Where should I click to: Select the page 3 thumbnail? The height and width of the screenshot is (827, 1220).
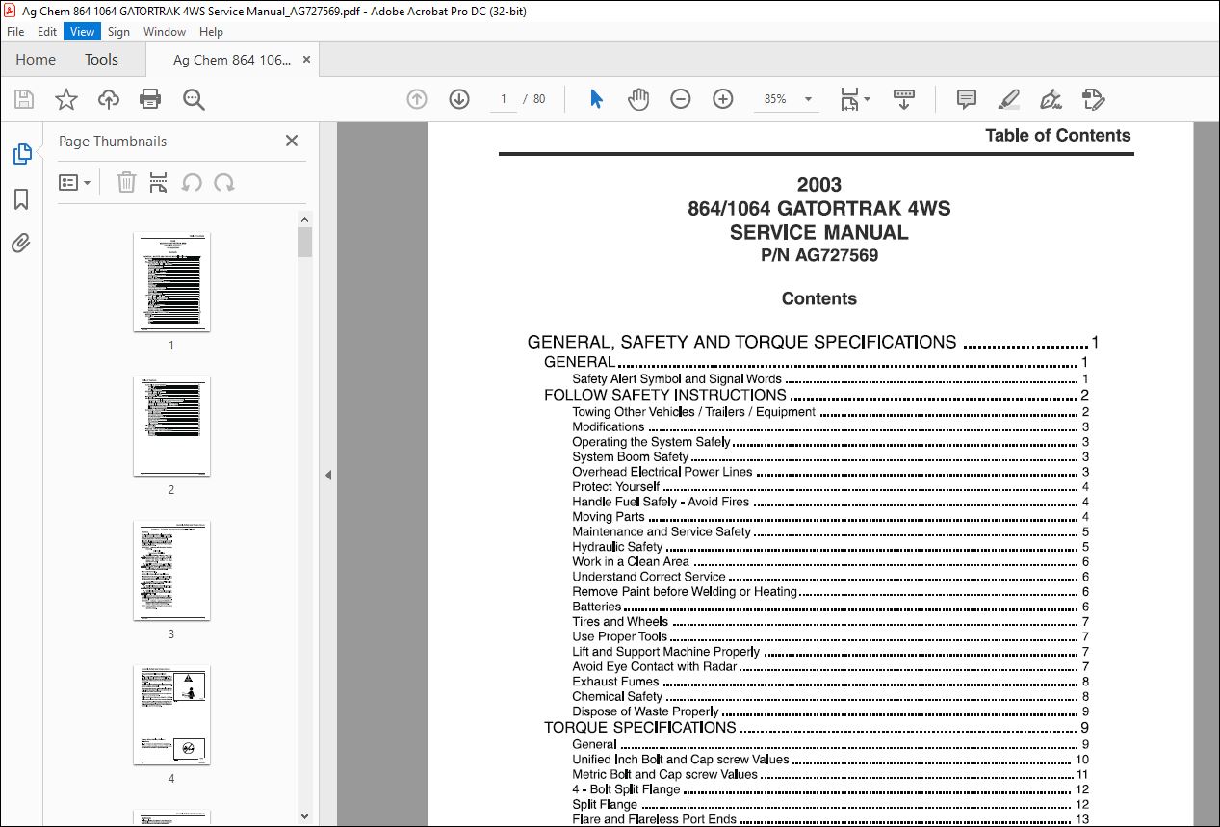coord(171,571)
